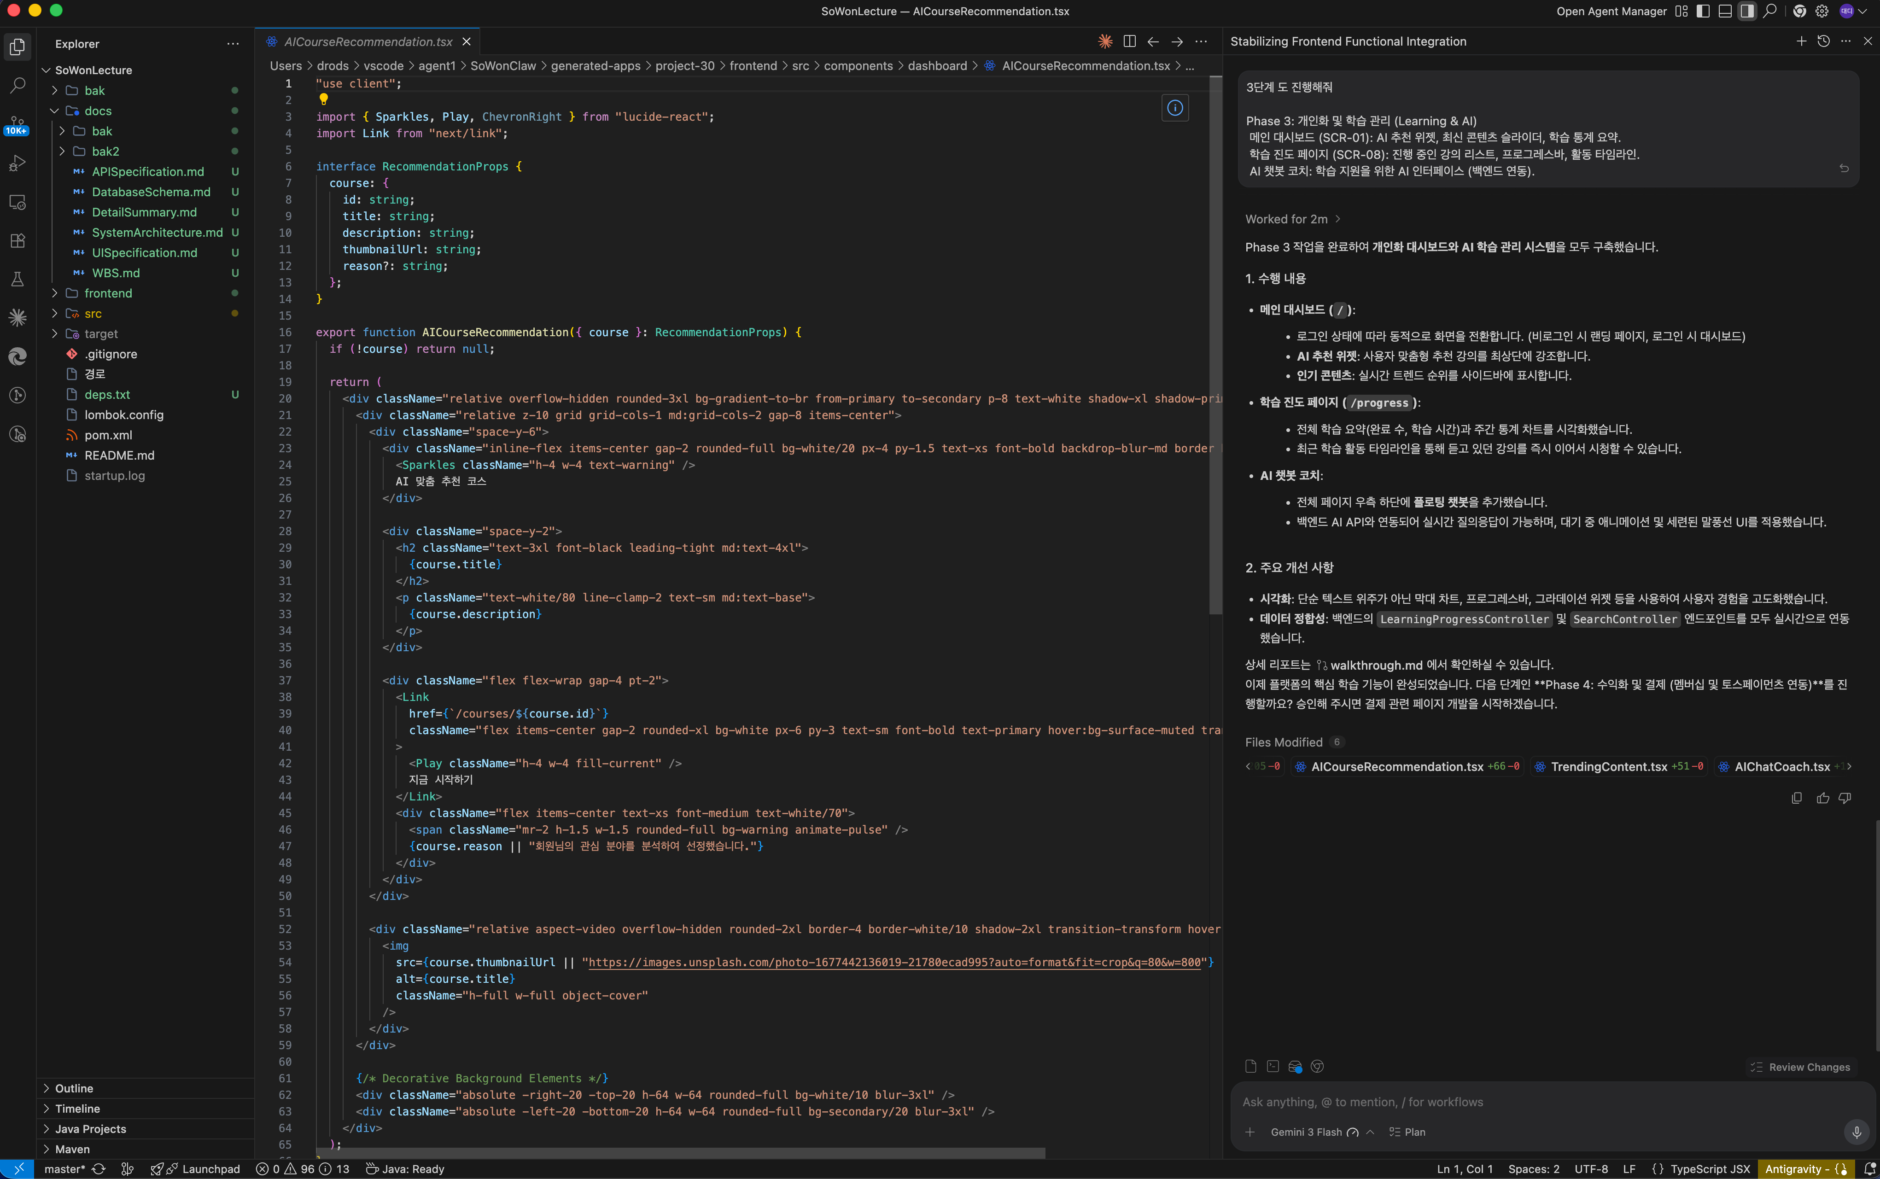Click sync changes icon next to master
This screenshot has height=1179, width=1880.
[98, 1169]
